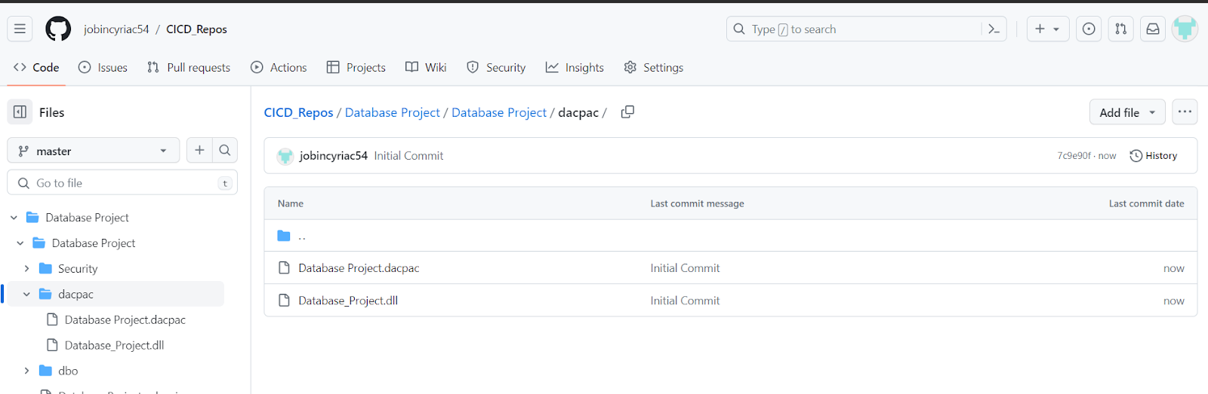
Task: Go up via the '..' parent directory link
Action: pyautogui.click(x=302, y=236)
